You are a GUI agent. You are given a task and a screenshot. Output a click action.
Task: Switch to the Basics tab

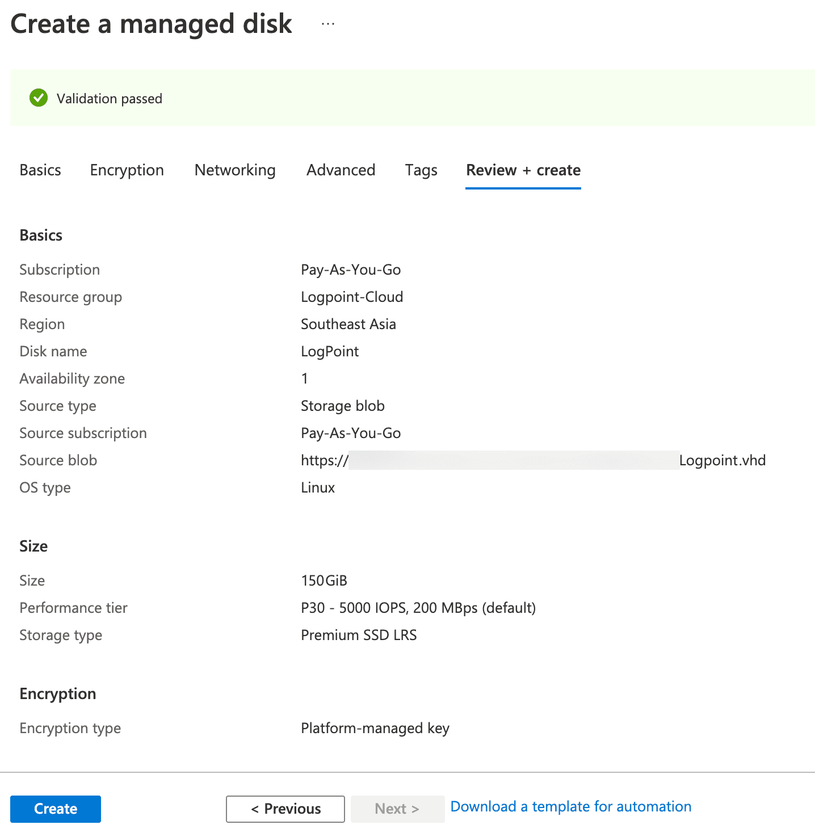tap(40, 170)
